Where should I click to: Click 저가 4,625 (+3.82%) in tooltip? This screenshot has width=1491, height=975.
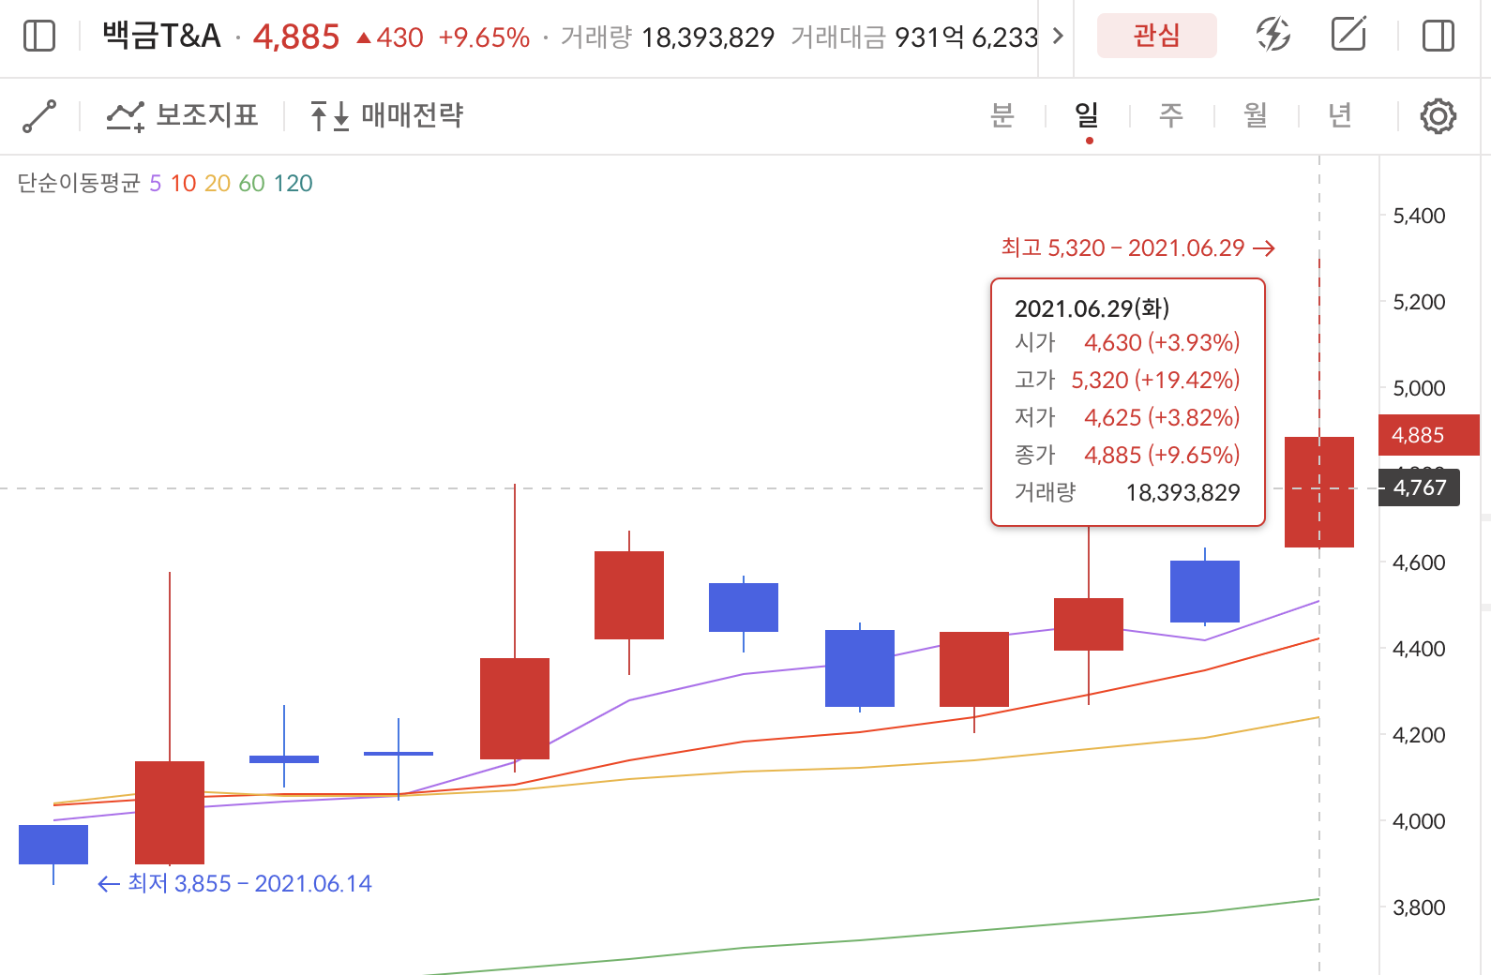tap(1127, 417)
